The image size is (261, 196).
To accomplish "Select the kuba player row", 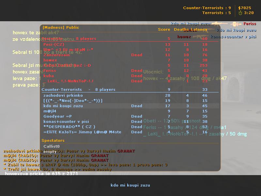I will coord(130,76).
